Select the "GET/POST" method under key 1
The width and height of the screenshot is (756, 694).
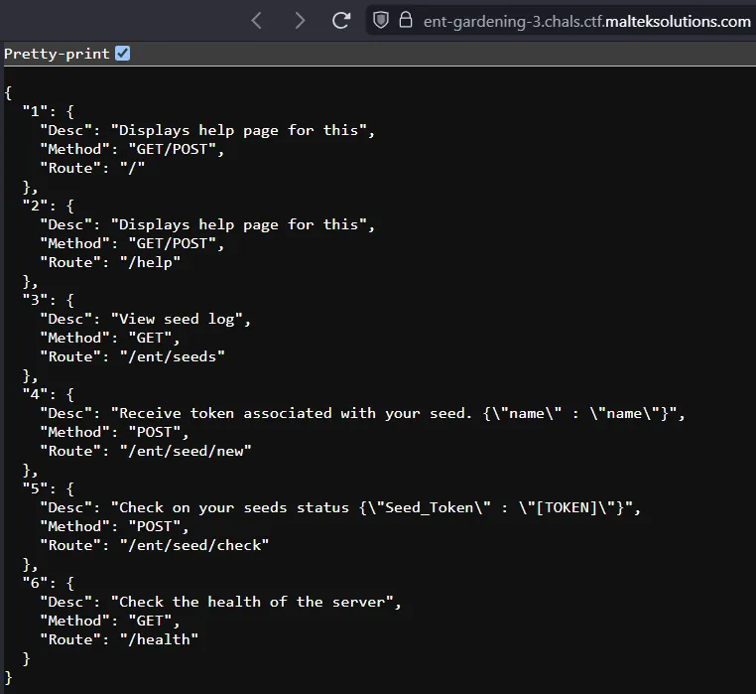tap(172, 149)
